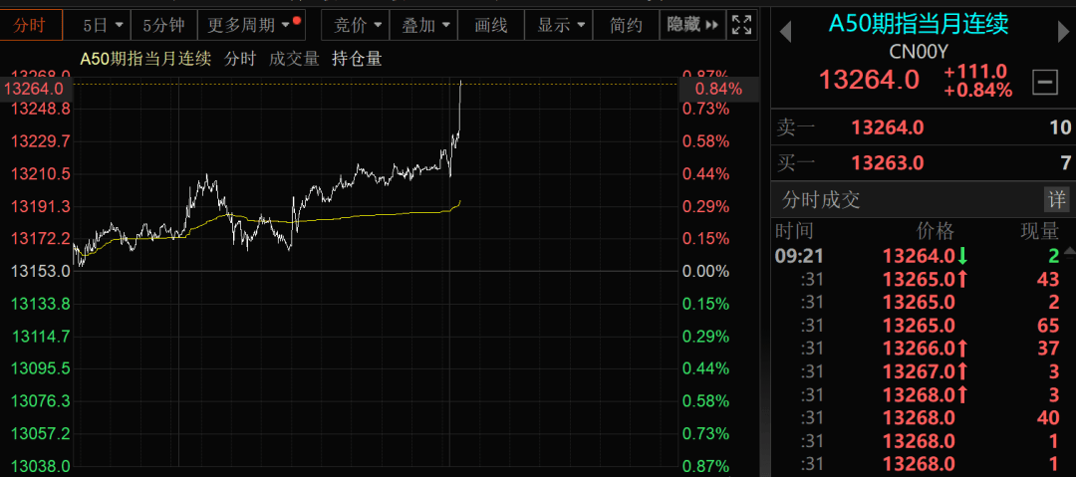Click the 详 detail icon in 分时成交
The image size is (1076, 477).
(1055, 199)
